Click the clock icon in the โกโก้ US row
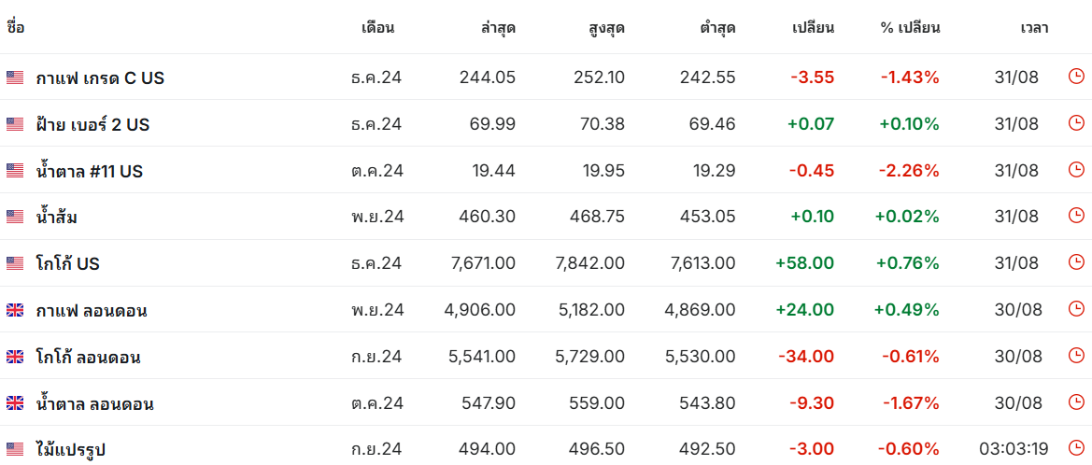Viewport: 1092px width, 465px height. coord(1076,262)
